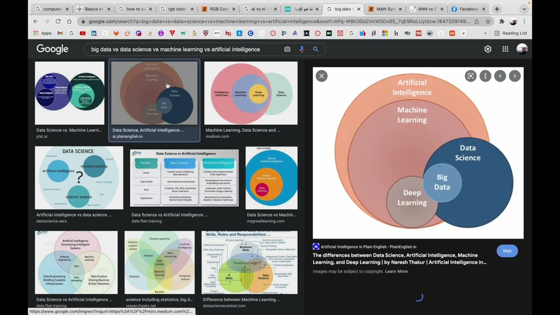Click the Google Lens search icon on preview
The width and height of the screenshot is (560, 315).
click(x=471, y=76)
